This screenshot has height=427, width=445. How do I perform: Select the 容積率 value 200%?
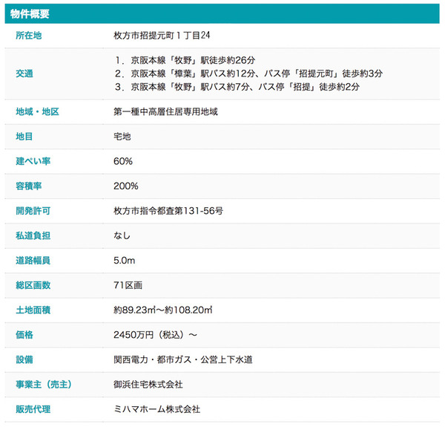click(x=125, y=186)
